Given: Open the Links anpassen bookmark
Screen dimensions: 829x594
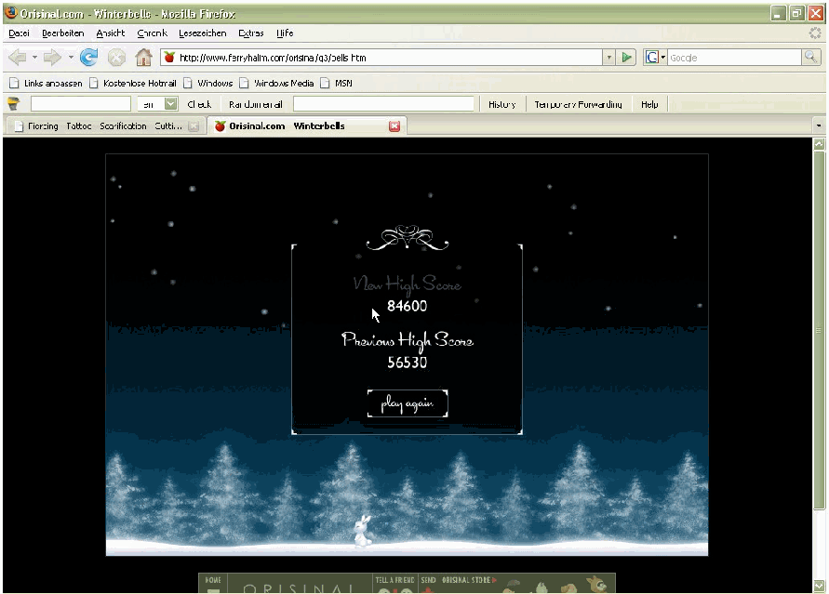Looking at the screenshot, I should pyautogui.click(x=46, y=84).
